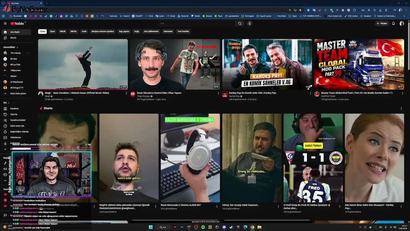Open the Chrome three-dot menu

[x=406, y=10]
